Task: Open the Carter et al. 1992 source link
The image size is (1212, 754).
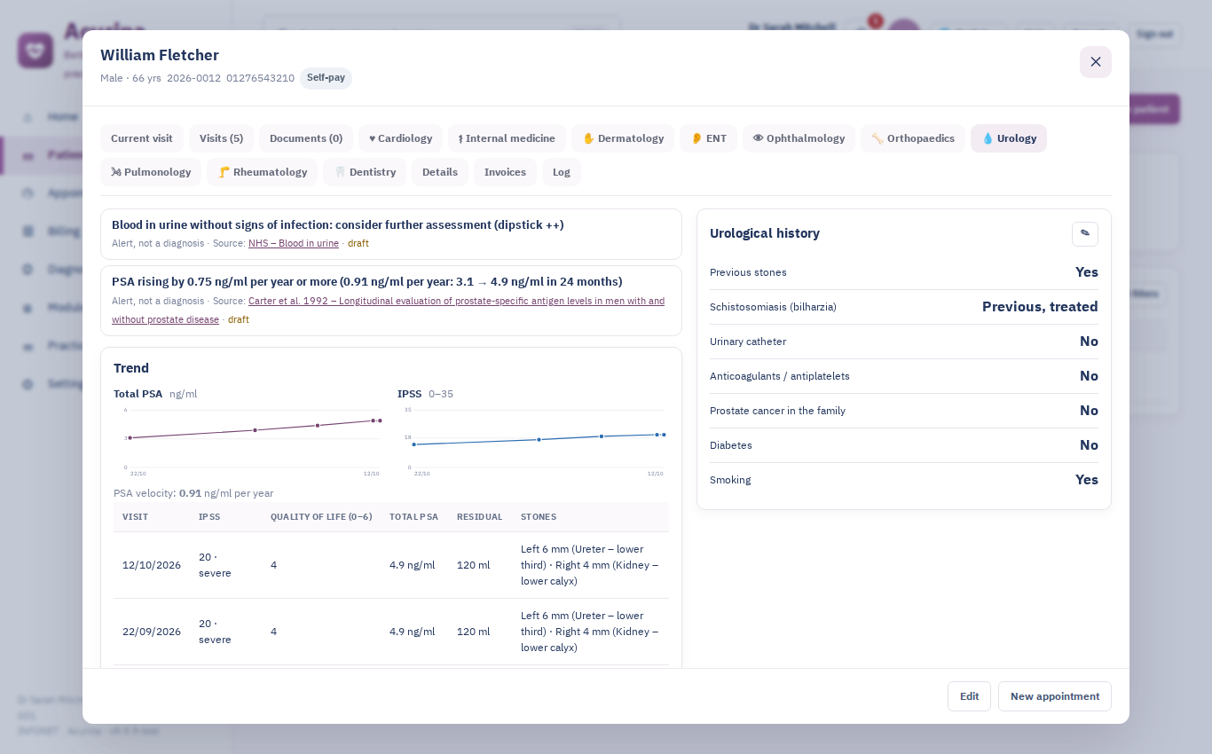Action: 388,310
